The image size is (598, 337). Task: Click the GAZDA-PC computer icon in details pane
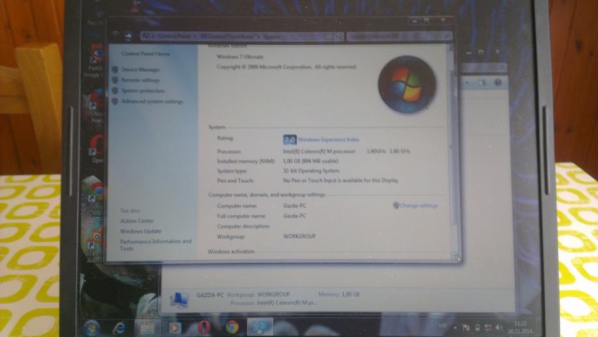point(179,299)
